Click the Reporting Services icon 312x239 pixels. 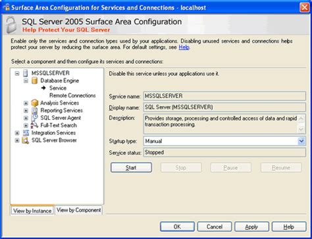tap(34, 111)
